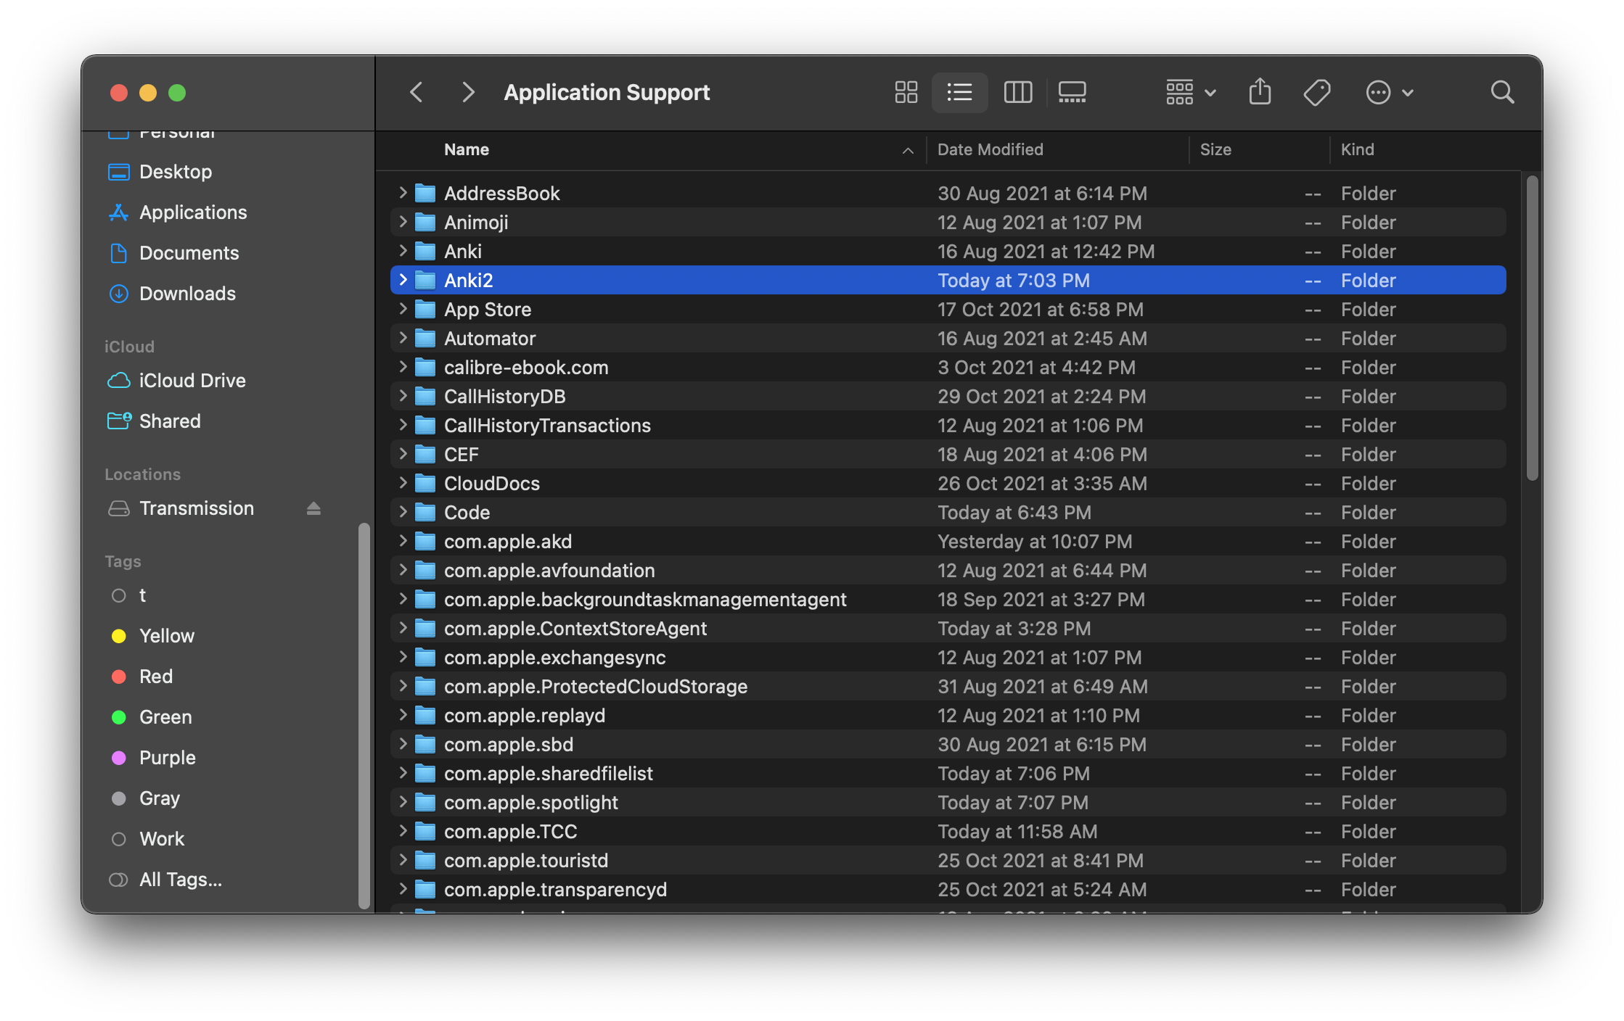Screen dimensions: 1624x1021
Task: Navigate back with the back arrow
Action: click(x=416, y=92)
